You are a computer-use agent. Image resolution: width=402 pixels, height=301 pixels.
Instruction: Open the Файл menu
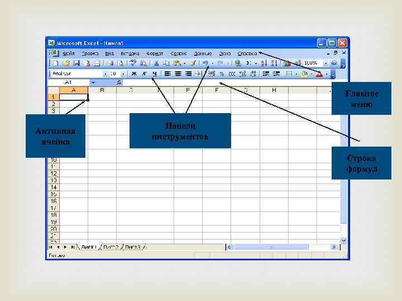click(69, 54)
